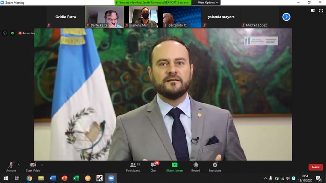This screenshot has width=326, height=183.
Task: Open Excel from taskbar
Action: click(x=76, y=178)
